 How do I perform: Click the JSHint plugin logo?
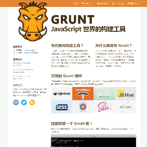(x=125, y=94)
